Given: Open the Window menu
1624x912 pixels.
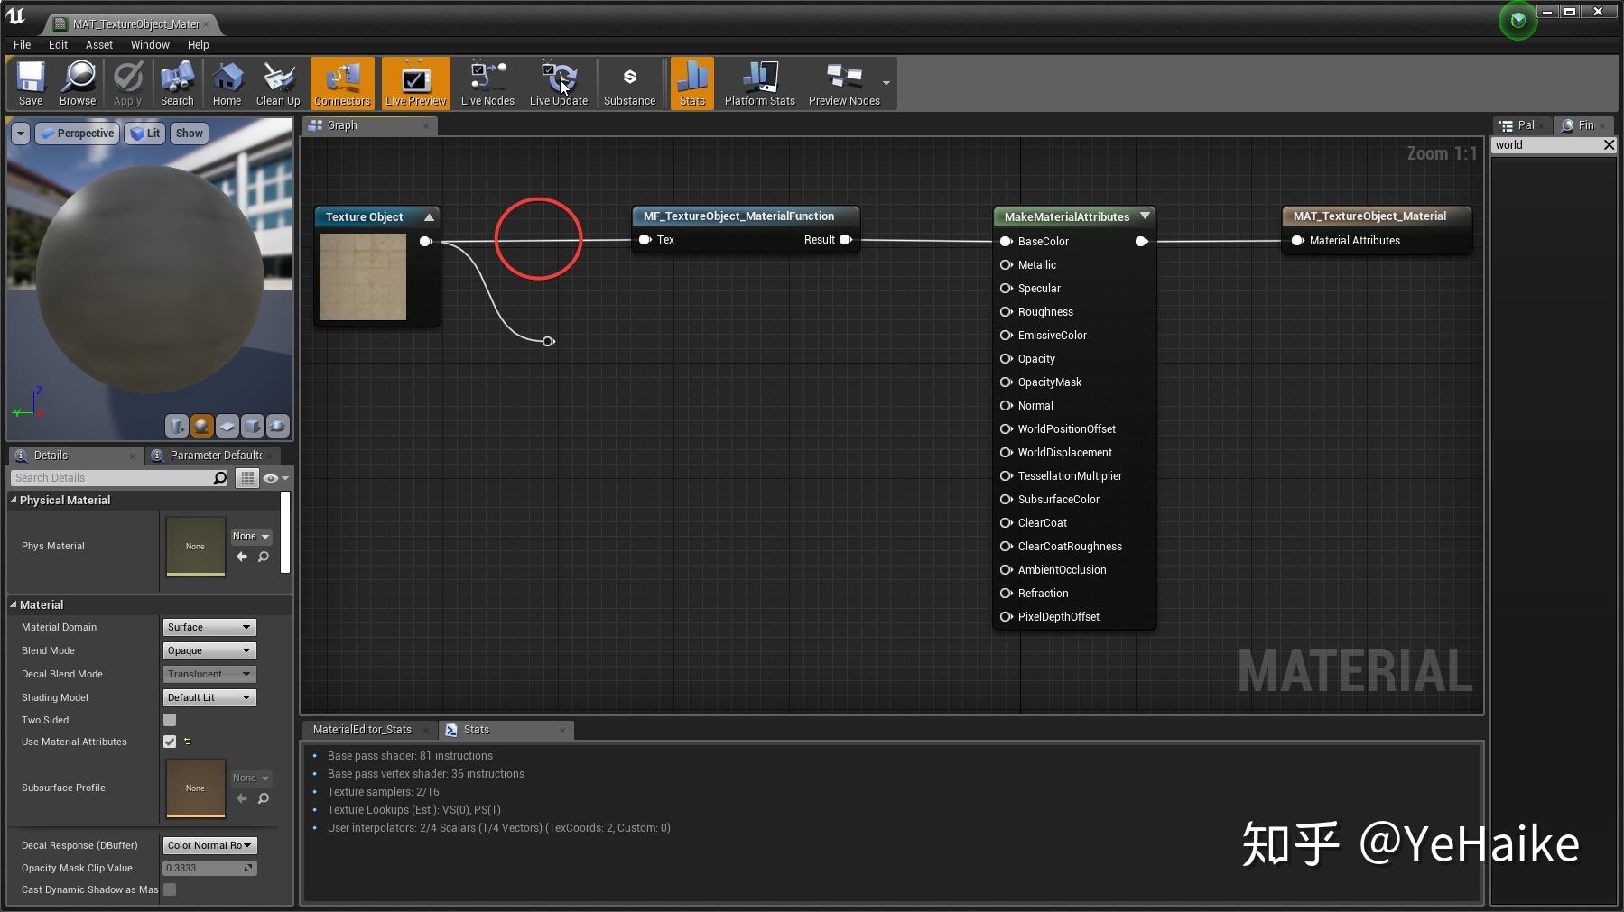Looking at the screenshot, I should (150, 44).
